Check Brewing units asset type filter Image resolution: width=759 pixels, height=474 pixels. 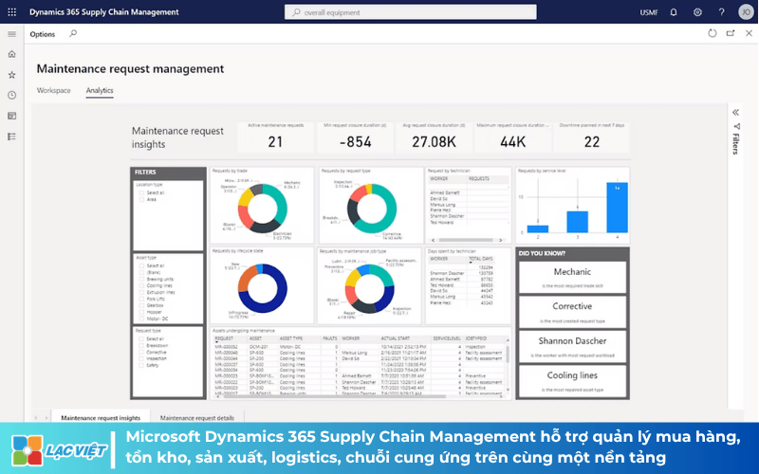(141, 279)
